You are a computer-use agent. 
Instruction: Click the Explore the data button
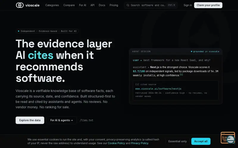click(x=30, y=120)
